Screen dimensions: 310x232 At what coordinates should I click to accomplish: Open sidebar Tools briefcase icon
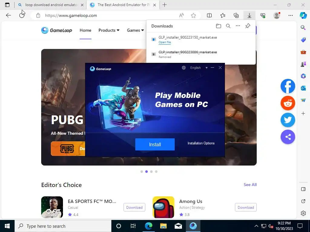click(x=303, y=52)
